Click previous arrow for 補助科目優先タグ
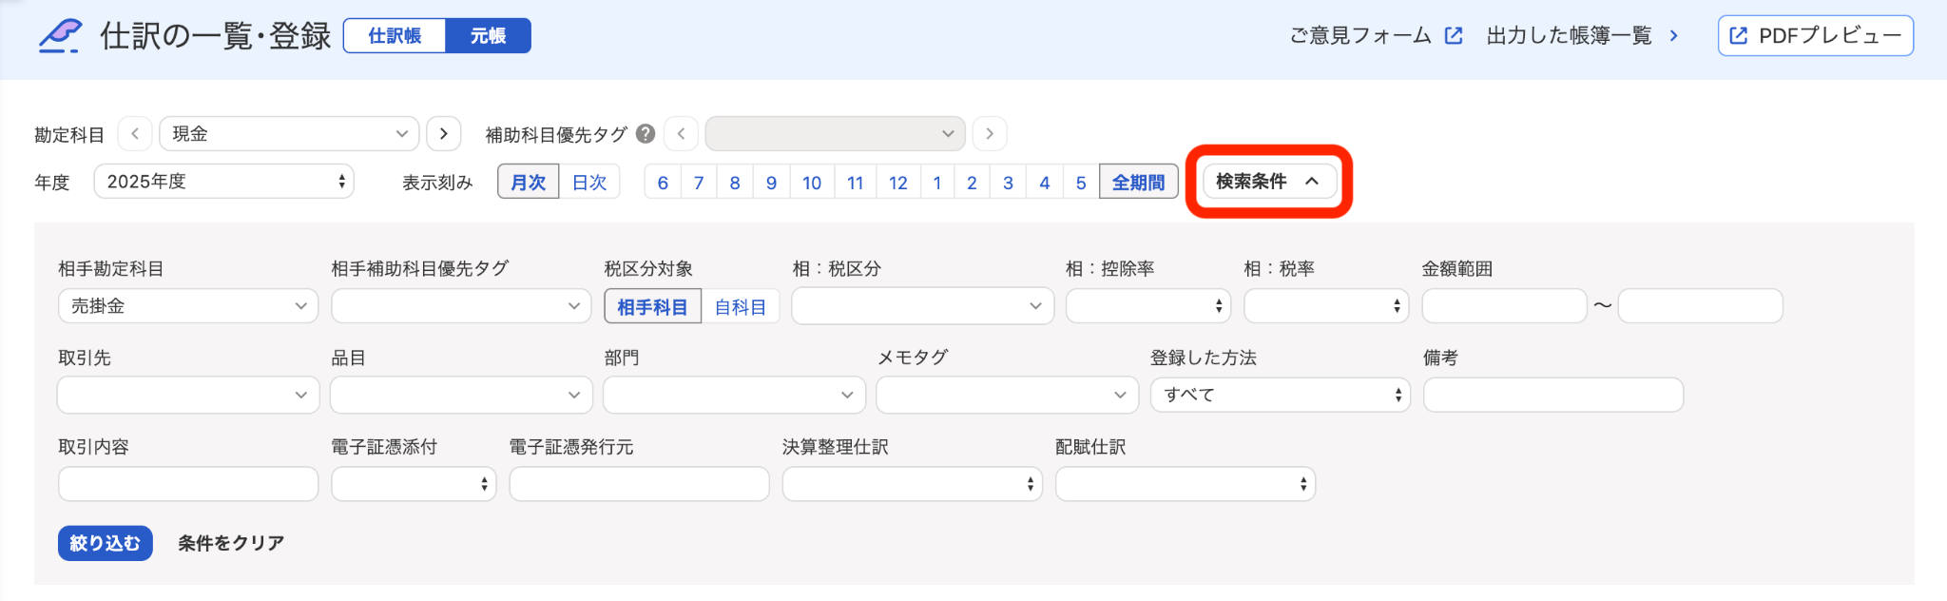Screen dimensions: 1947x601 681,134
